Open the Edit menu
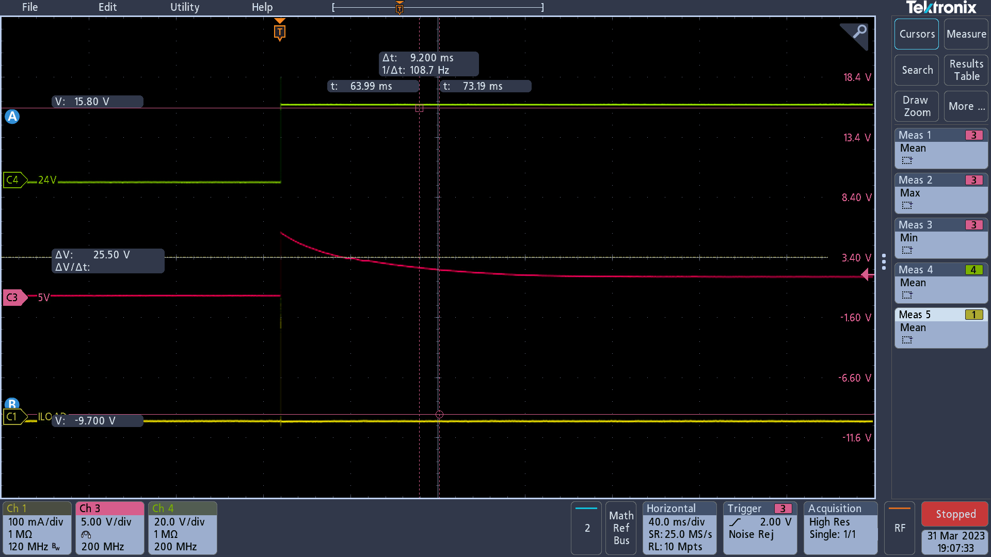Viewport: 991px width, 557px height. point(107,7)
